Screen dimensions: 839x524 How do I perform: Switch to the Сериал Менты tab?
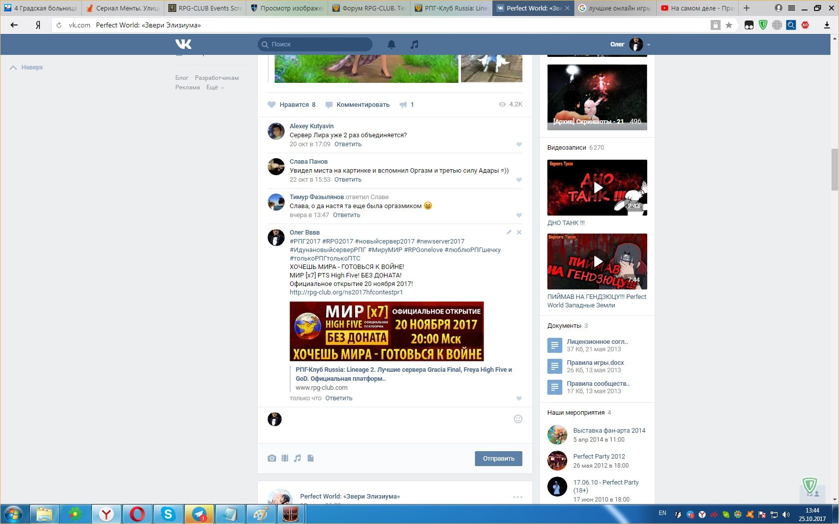coord(123,8)
